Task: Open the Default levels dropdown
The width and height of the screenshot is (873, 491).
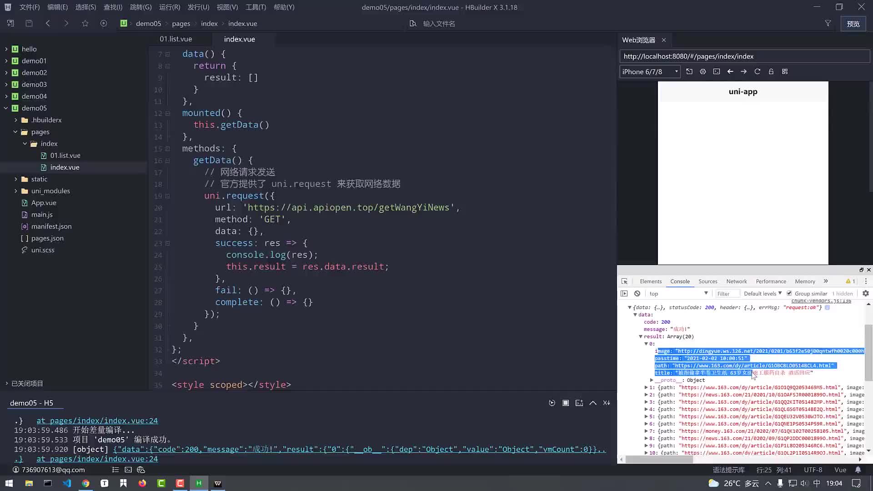Action: pos(763,294)
